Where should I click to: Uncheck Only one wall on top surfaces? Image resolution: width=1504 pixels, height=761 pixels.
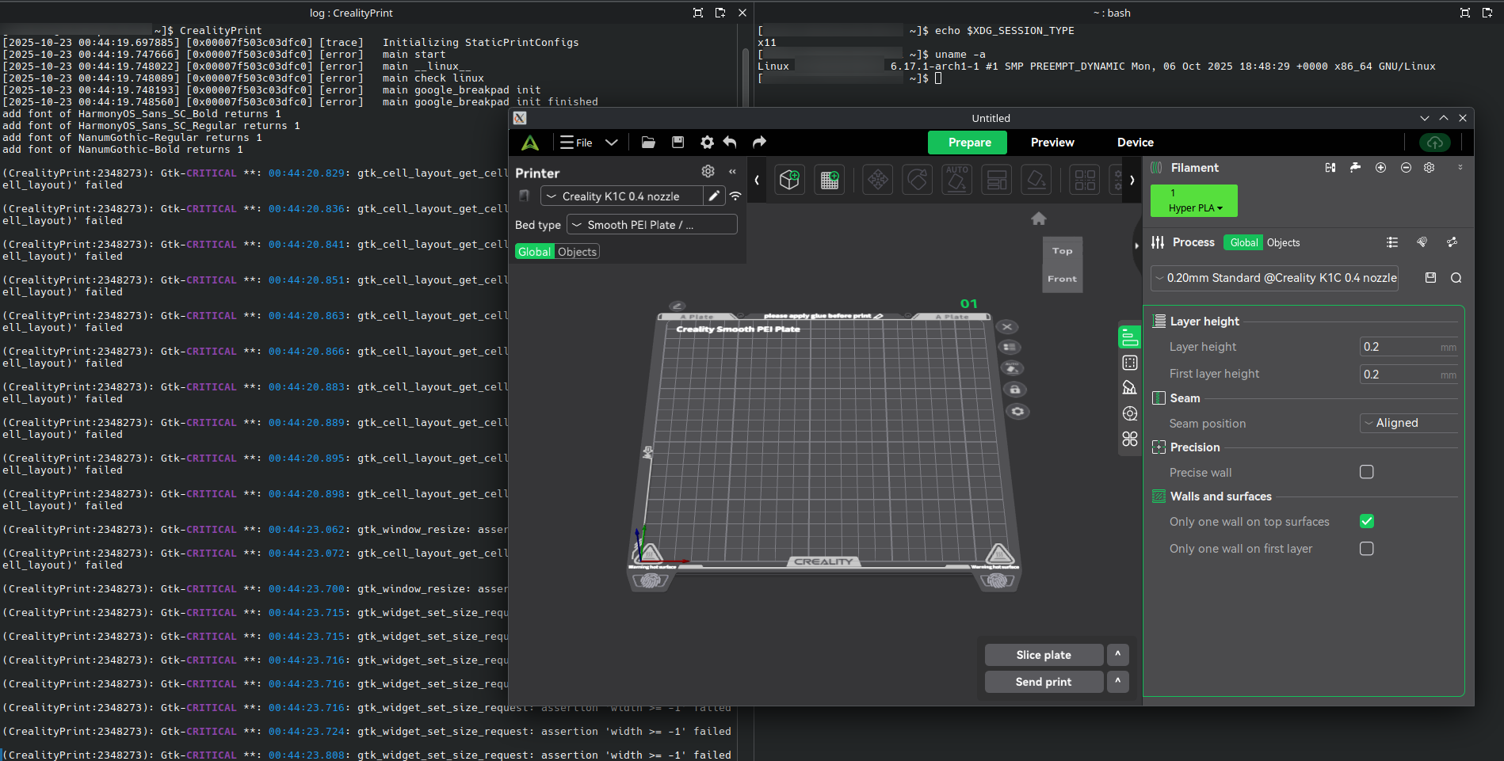tap(1366, 521)
